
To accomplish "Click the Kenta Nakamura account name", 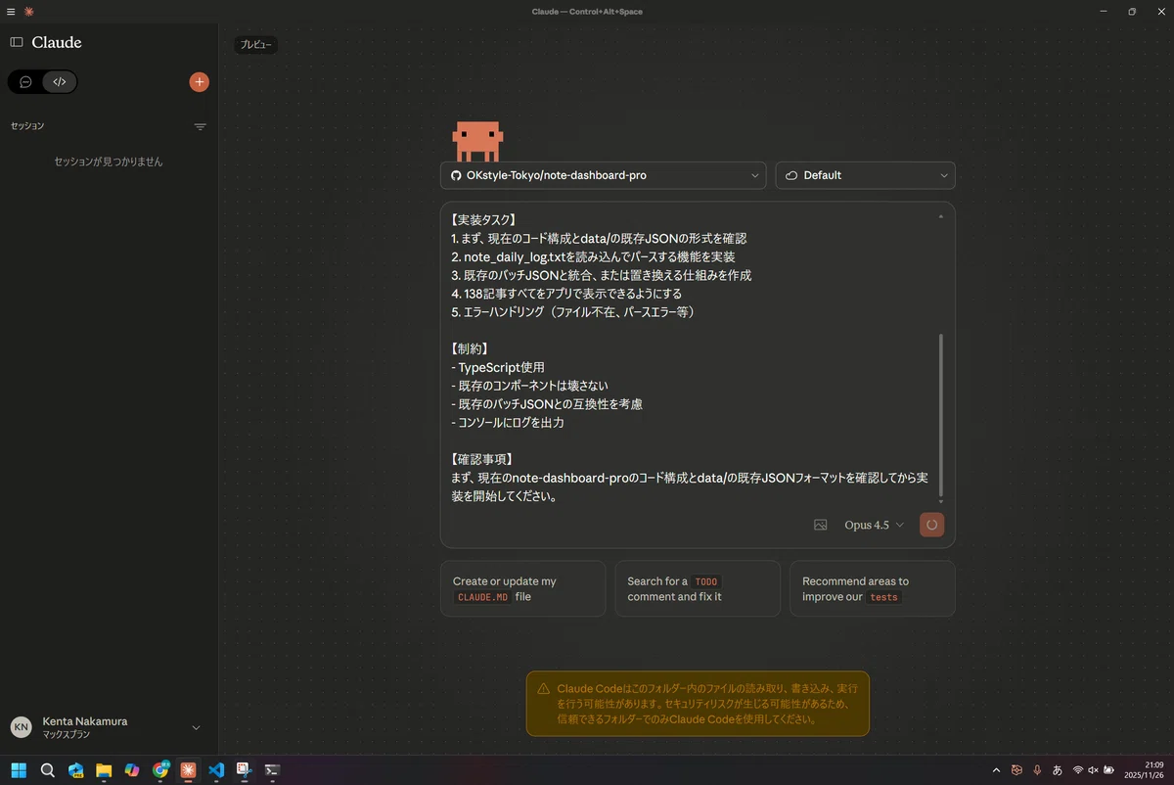I will 85,721.
